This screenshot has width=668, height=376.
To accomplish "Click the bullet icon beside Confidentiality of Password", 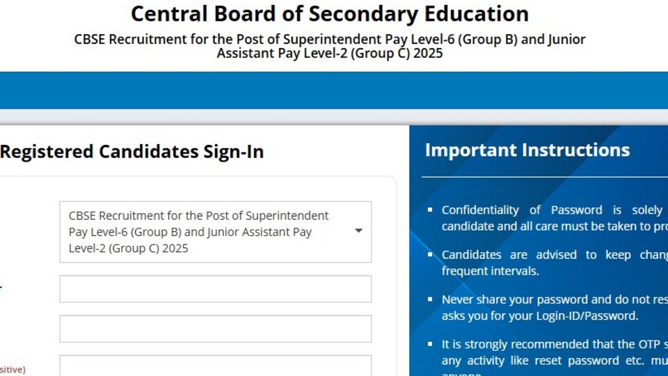I will (430, 210).
